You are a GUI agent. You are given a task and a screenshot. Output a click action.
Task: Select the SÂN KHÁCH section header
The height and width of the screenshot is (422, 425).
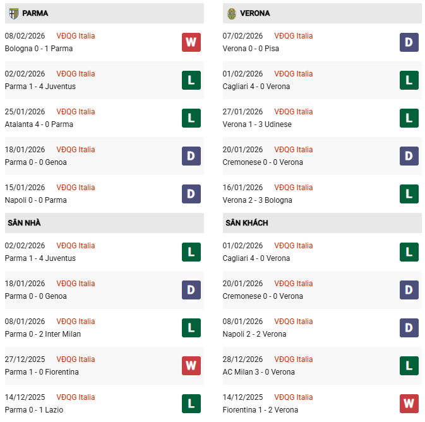[x=246, y=223]
